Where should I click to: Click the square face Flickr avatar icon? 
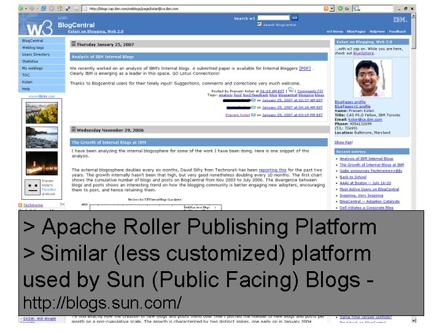click(33, 188)
